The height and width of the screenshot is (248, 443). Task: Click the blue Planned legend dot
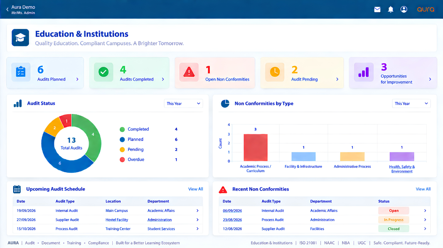tap(122, 139)
